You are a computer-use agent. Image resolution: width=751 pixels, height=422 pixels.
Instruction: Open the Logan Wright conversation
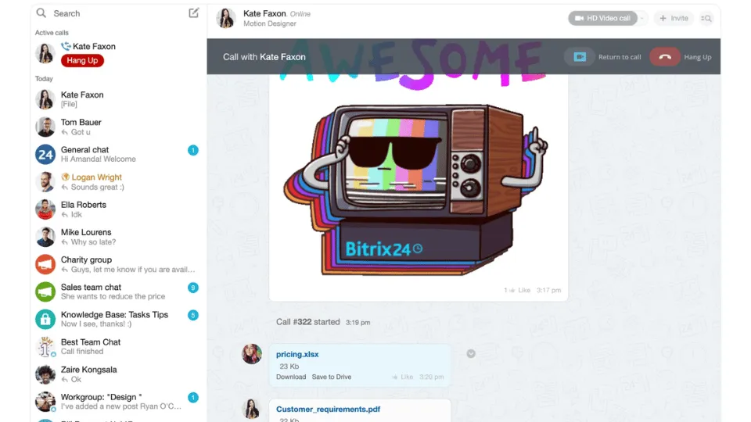click(x=119, y=182)
